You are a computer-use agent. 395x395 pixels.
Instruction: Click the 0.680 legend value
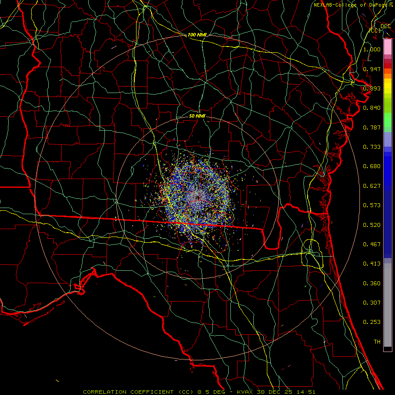372,166
